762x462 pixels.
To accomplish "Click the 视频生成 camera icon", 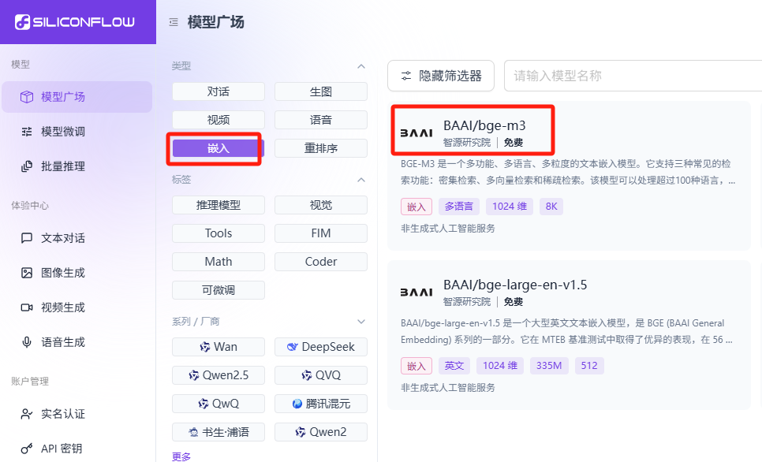I will [x=27, y=307].
